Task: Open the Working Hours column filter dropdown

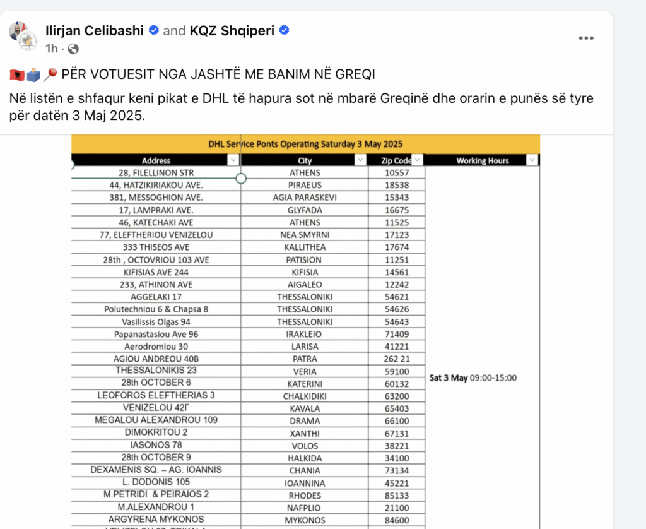Action: [532, 160]
